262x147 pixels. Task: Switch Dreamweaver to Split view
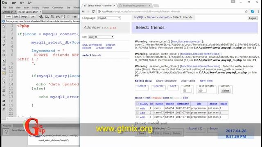coord(16,17)
